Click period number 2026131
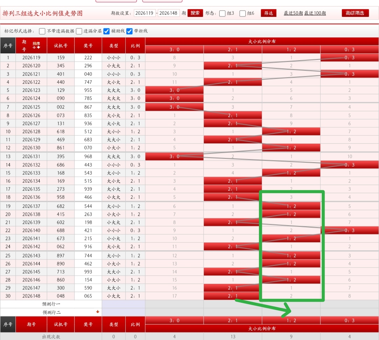This screenshot has height=340, width=379. pyautogui.click(x=32, y=156)
